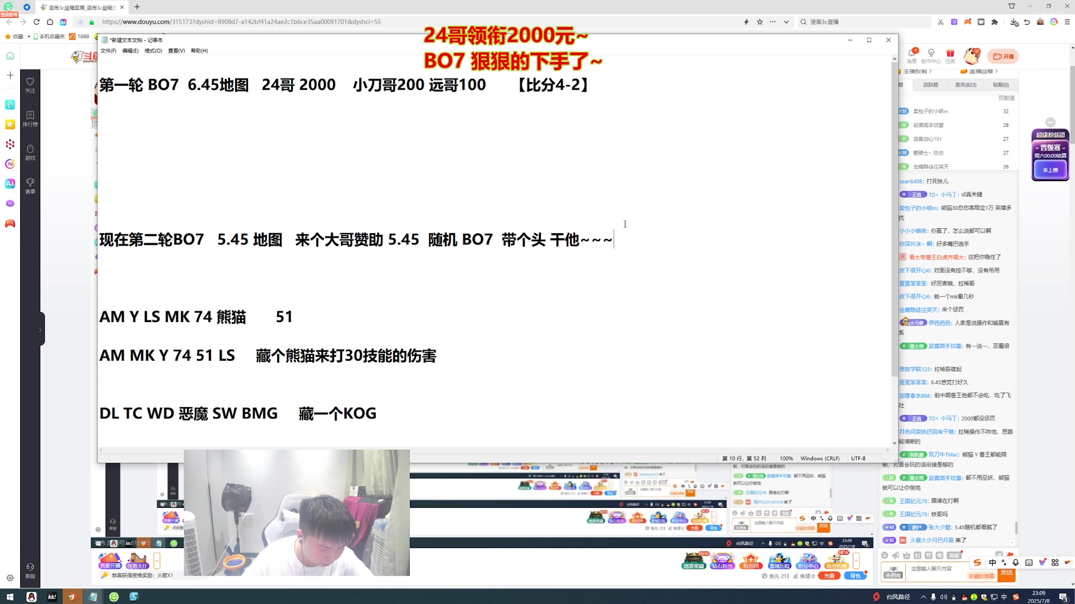Switch to the 钻粉(0) tab
This screenshot has width=1075, height=604.
click(x=1001, y=85)
